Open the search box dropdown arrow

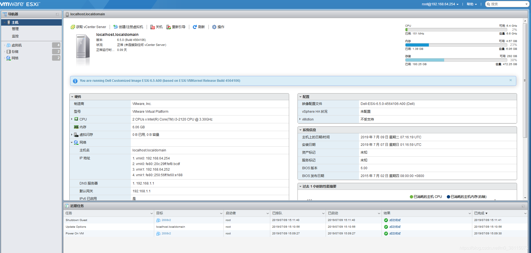coord(526,4)
